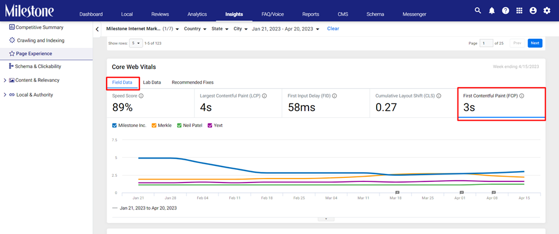Viewport: 559px width, 234px height.
Task: Open the user account icon
Action: (533, 11)
